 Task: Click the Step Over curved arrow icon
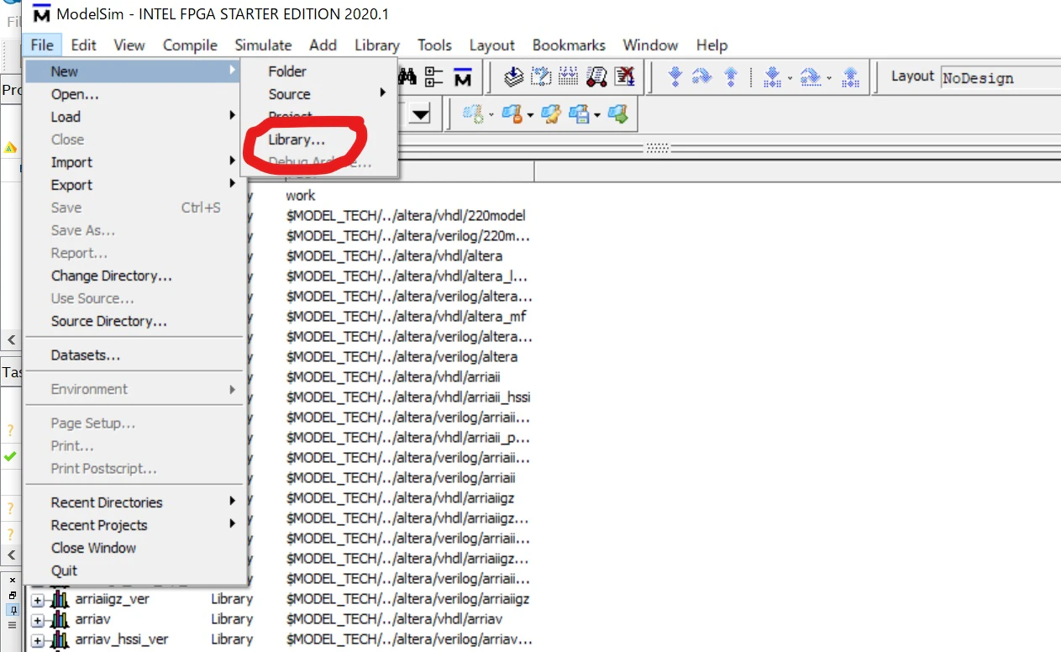click(702, 77)
